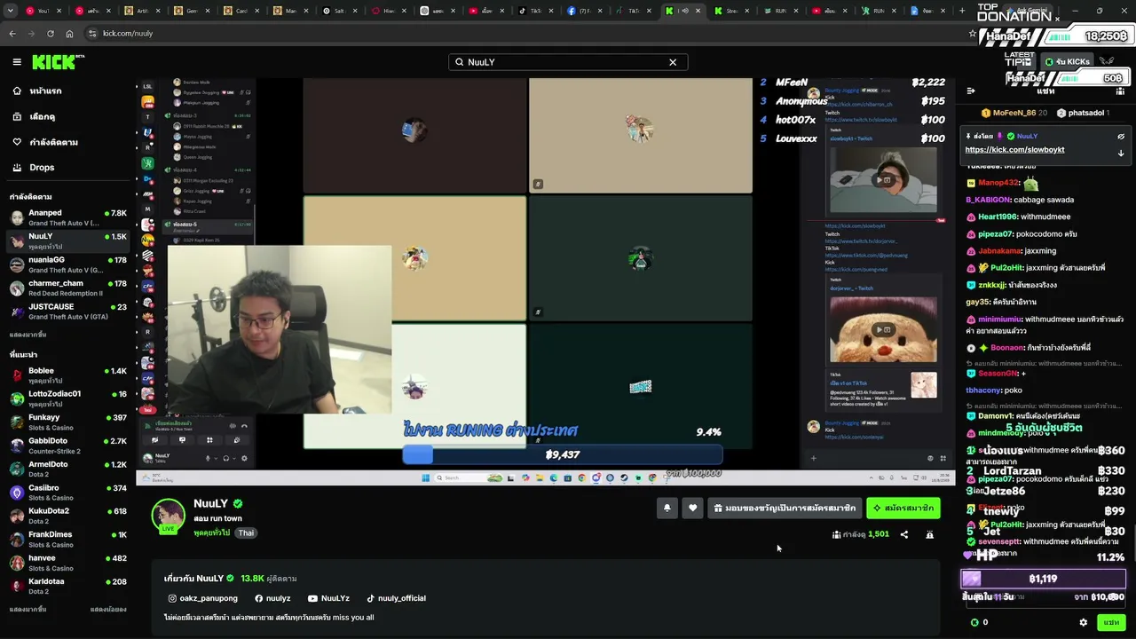Open nuaniaGG channel in sidebar

coord(69,264)
